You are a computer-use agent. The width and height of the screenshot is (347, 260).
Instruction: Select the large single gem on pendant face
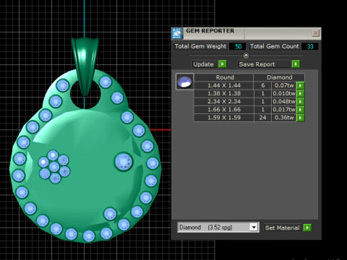pyautogui.click(x=124, y=162)
